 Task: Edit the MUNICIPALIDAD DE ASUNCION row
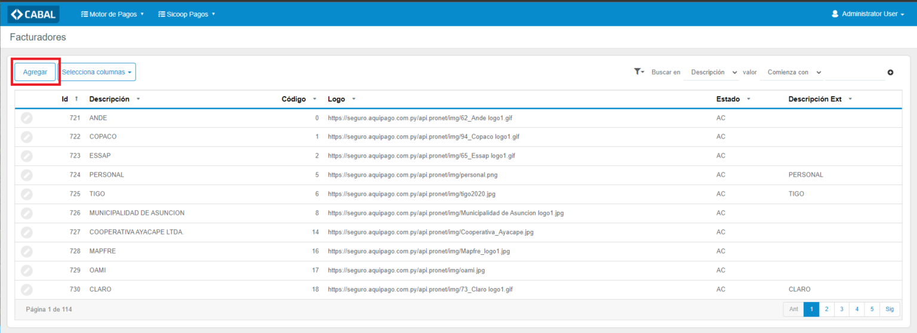26,214
